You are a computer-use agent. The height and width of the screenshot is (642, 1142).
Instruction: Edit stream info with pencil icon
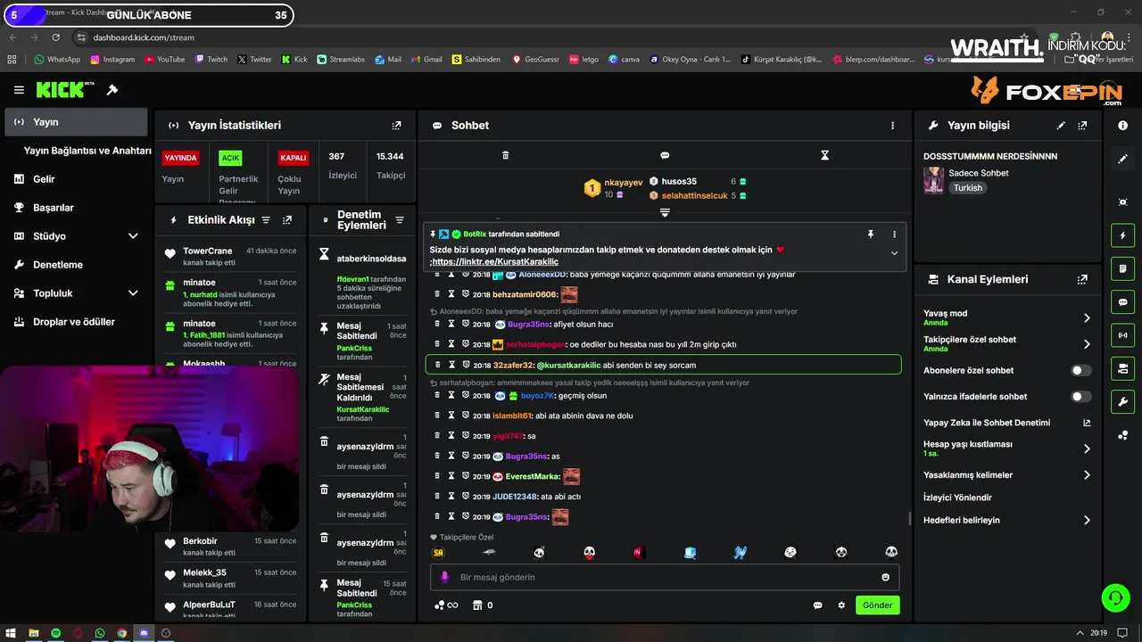[1061, 126]
